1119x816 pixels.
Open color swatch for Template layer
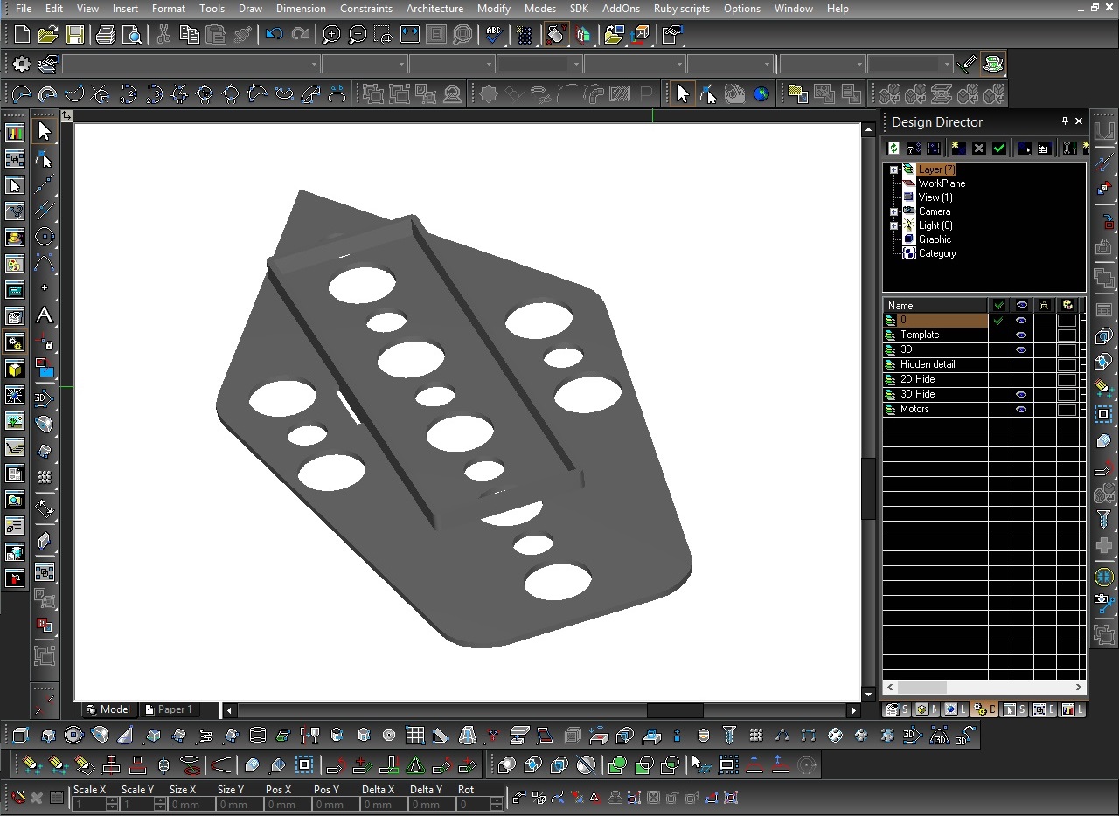click(1067, 335)
